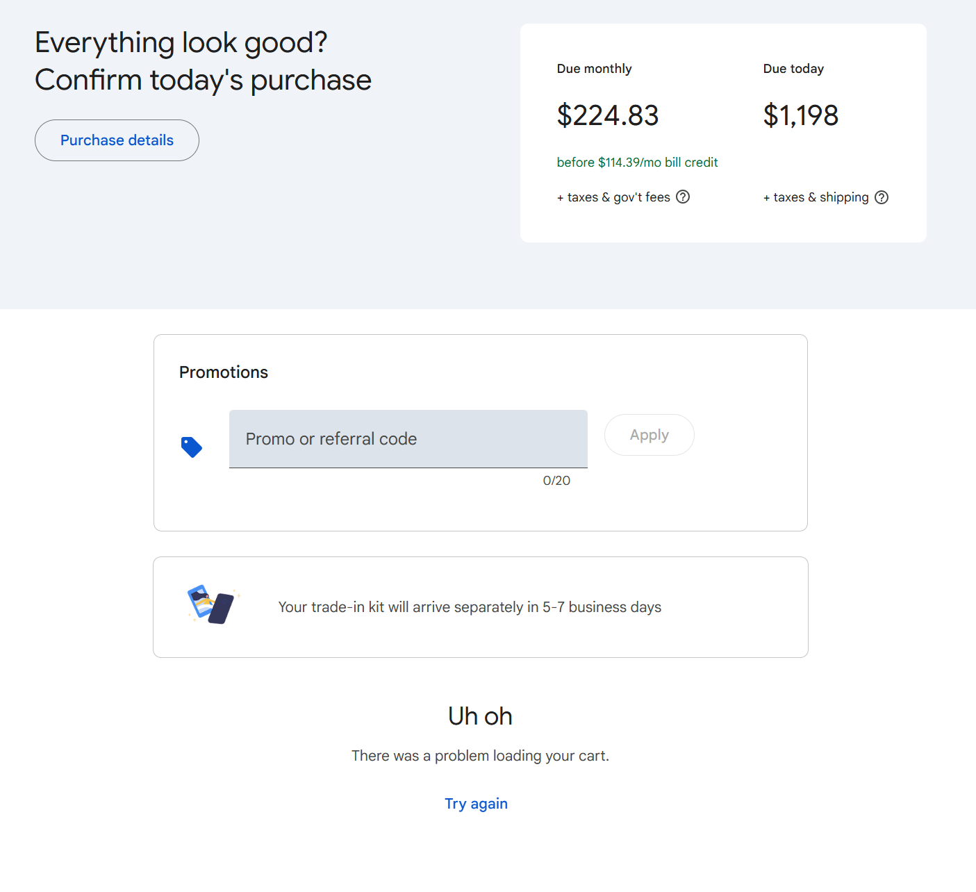Open help icon beside taxes & gov't fees

click(x=683, y=197)
